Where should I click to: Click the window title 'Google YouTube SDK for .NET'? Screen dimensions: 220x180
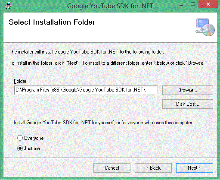click(110, 6)
